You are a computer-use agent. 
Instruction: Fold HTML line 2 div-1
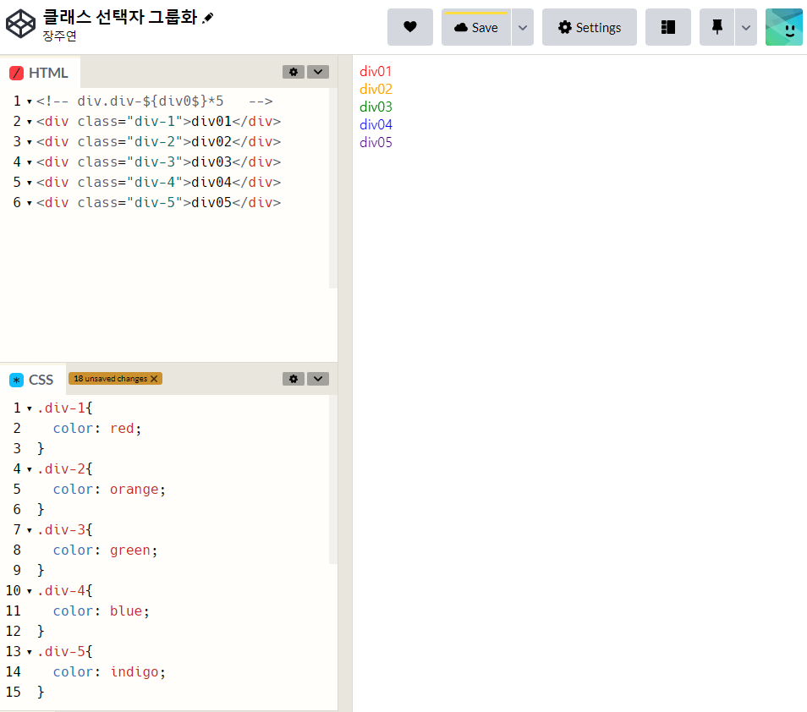click(x=30, y=122)
